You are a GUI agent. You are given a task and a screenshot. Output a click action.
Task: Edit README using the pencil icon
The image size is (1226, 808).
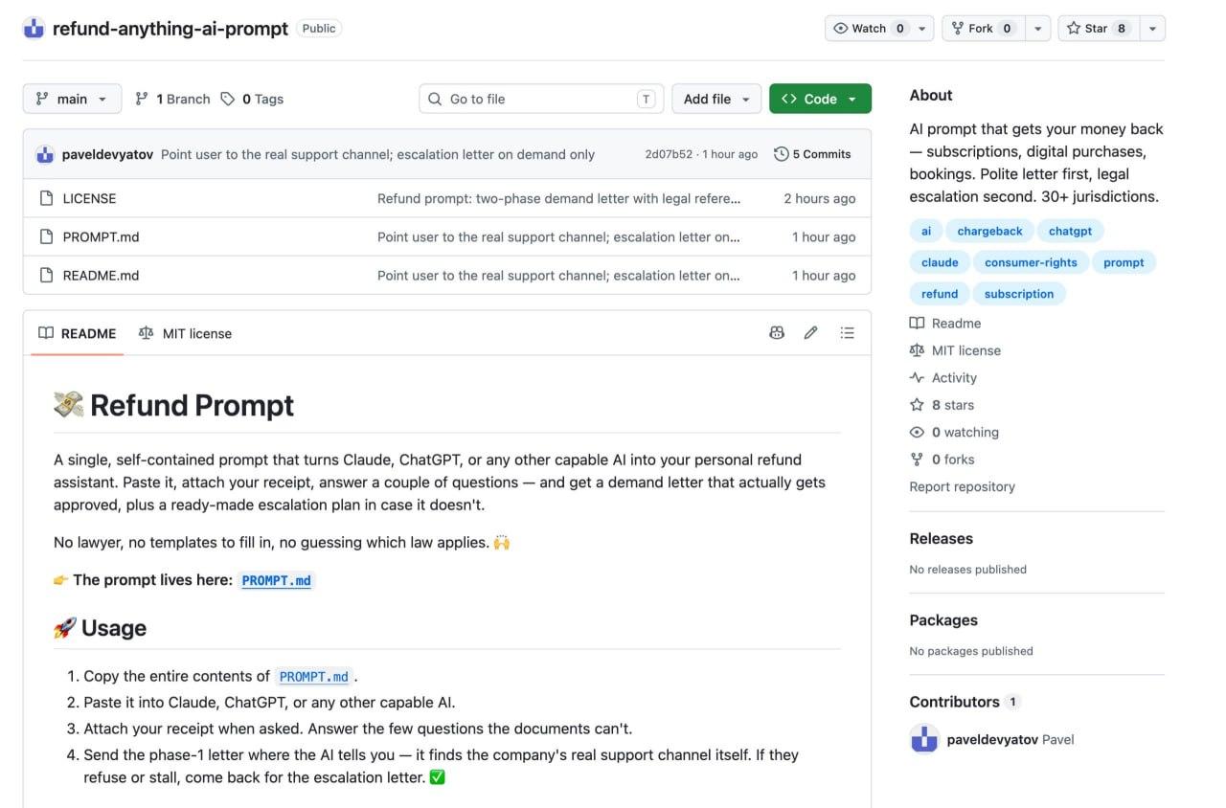[811, 333]
